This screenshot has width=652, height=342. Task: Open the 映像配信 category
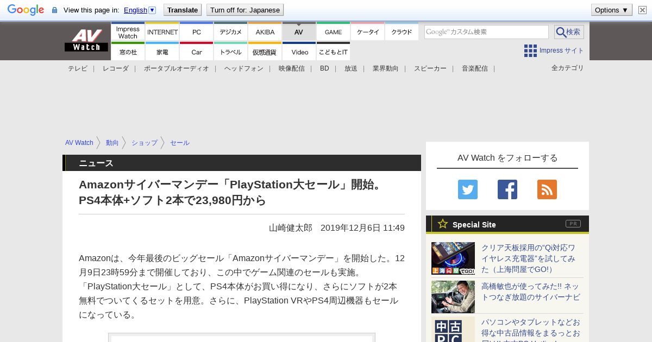coord(292,68)
